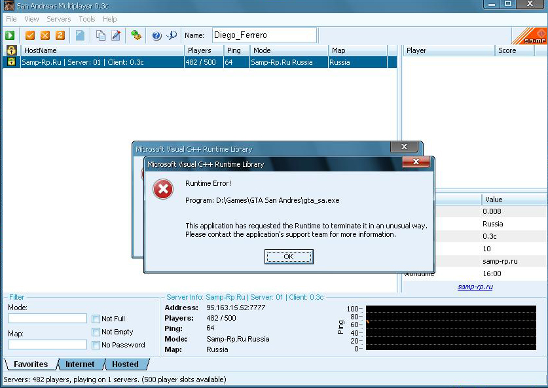Click the Delete Server orange X icon
This screenshot has width=548, height=388.
[x=45, y=35]
